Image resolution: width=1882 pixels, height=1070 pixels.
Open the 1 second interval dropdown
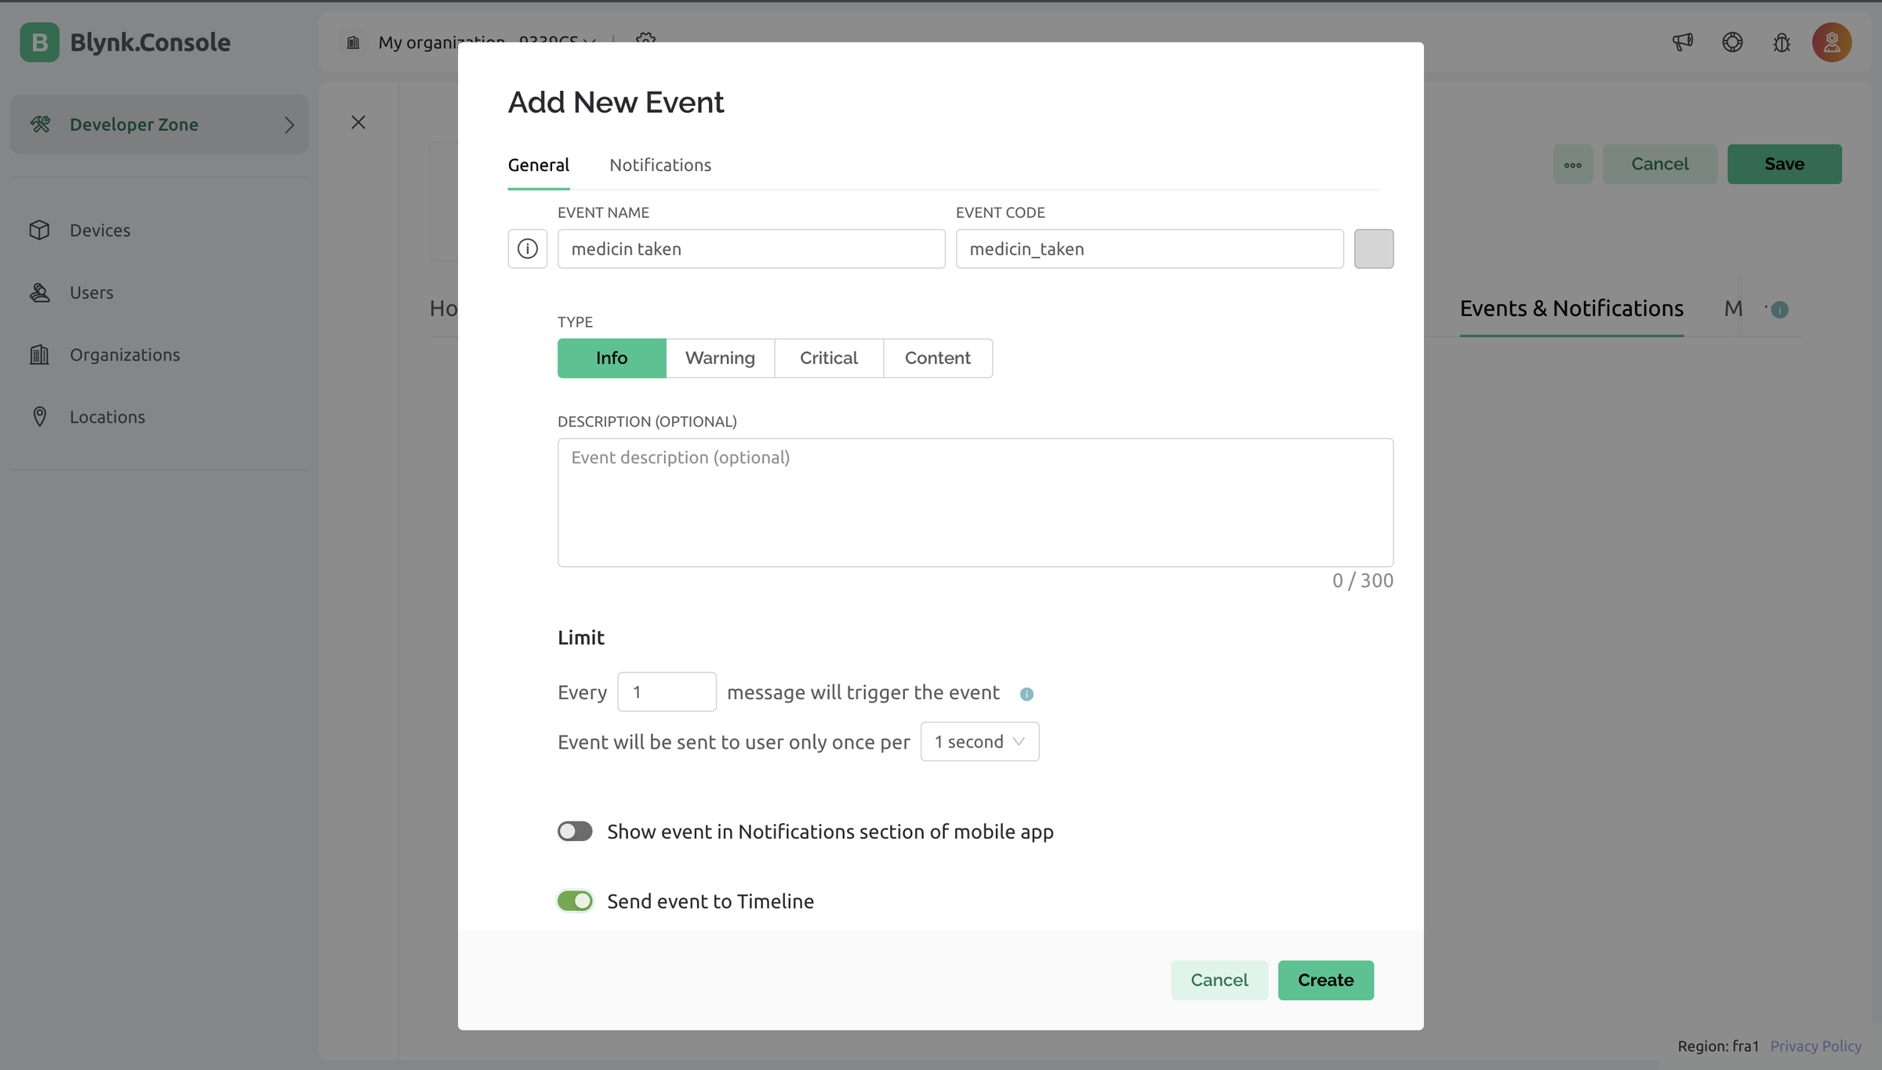tap(979, 741)
